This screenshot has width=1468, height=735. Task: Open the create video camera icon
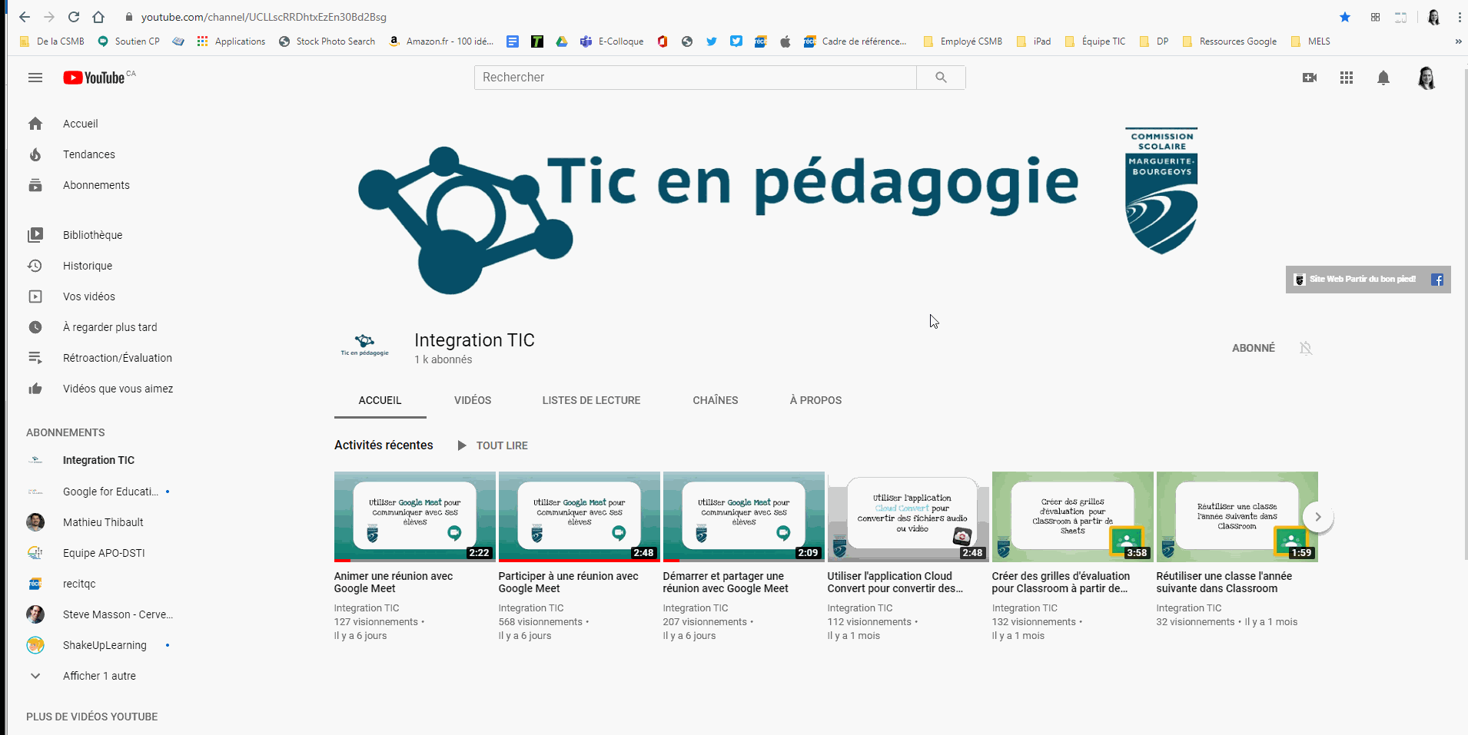[1310, 78]
